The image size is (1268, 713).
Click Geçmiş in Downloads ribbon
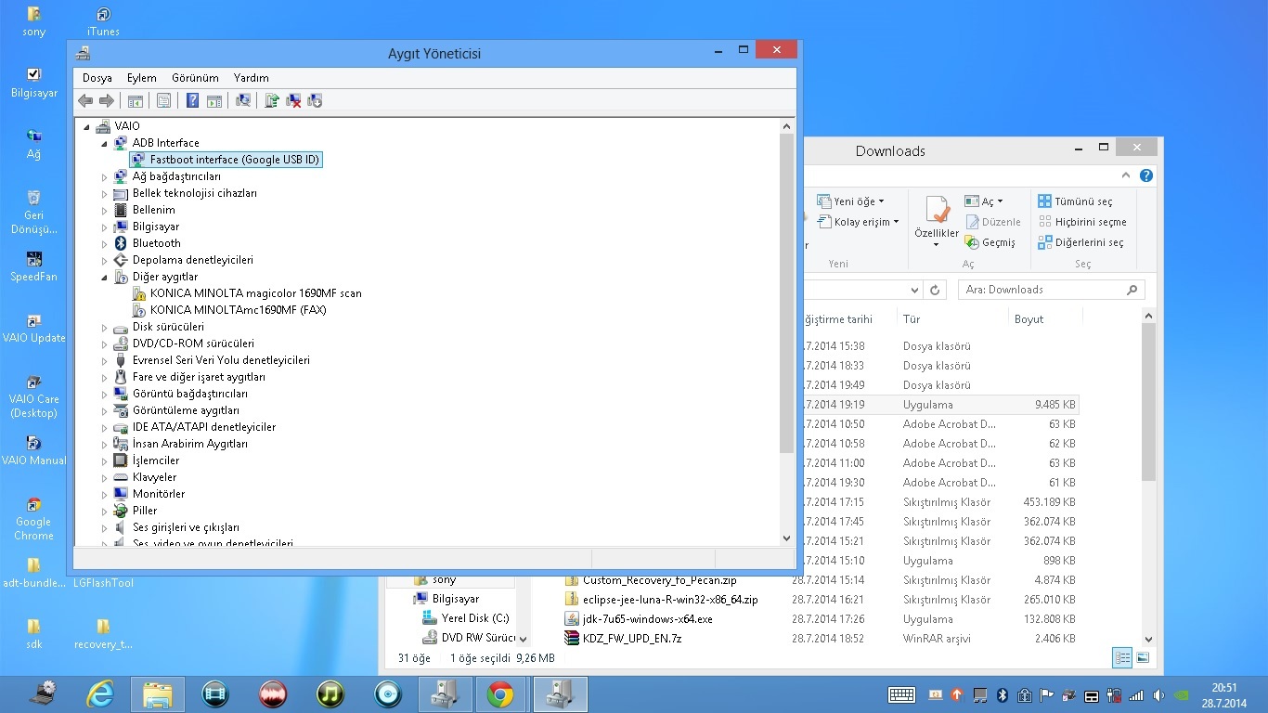pyautogui.click(x=990, y=242)
